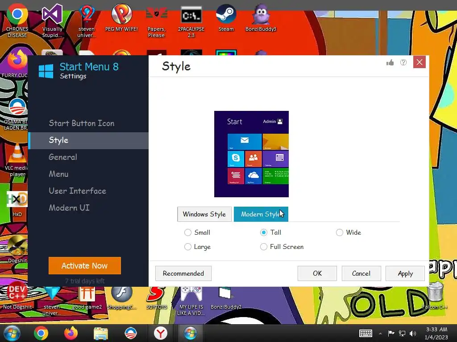This screenshot has width=457, height=342.
Task: Confirm settings with OK button
Action: 317,273
